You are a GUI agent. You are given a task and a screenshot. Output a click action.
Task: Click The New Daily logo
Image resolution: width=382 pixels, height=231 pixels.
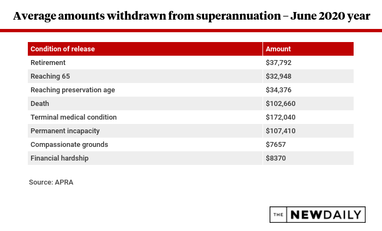tap(317, 215)
